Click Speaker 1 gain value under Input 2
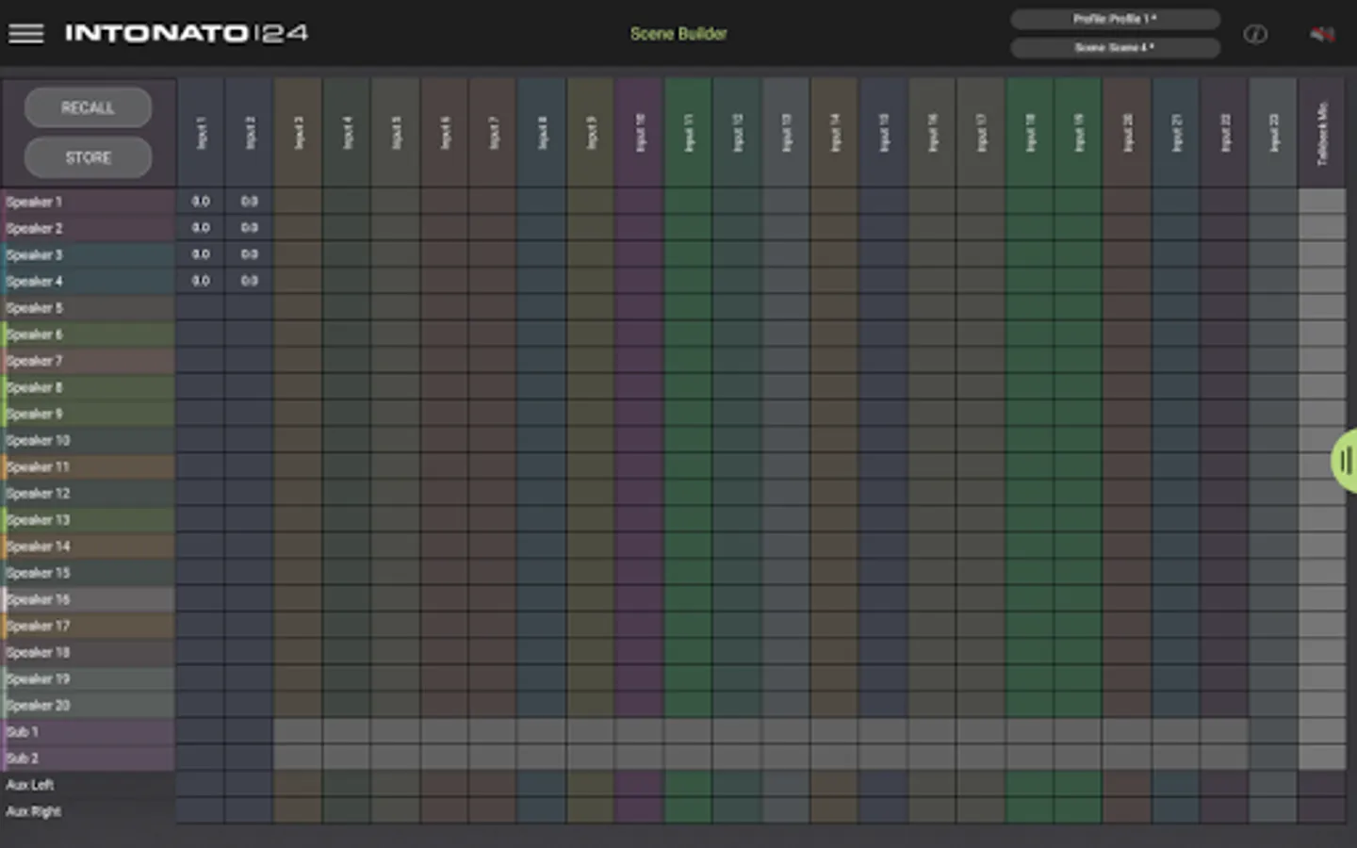This screenshot has height=848, width=1357. (x=250, y=202)
